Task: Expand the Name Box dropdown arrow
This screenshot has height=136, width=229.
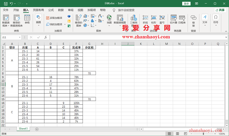Action: point(20,37)
